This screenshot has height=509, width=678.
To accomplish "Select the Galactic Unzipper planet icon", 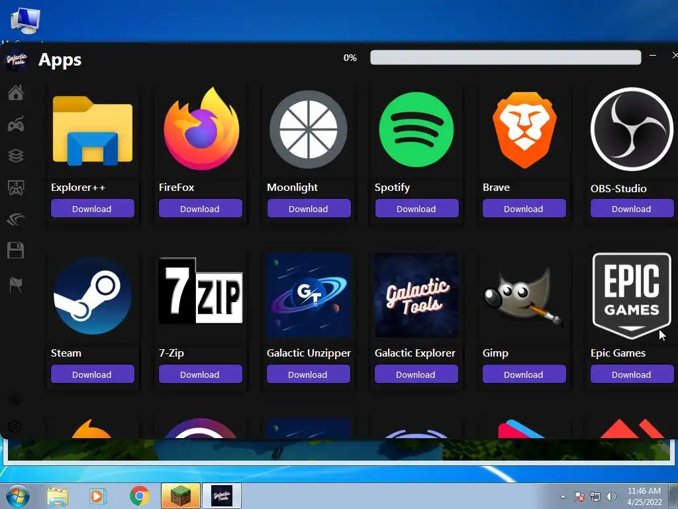I will pos(309,295).
